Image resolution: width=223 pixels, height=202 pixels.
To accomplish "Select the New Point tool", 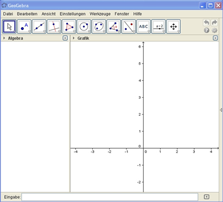I will tap(24, 27).
